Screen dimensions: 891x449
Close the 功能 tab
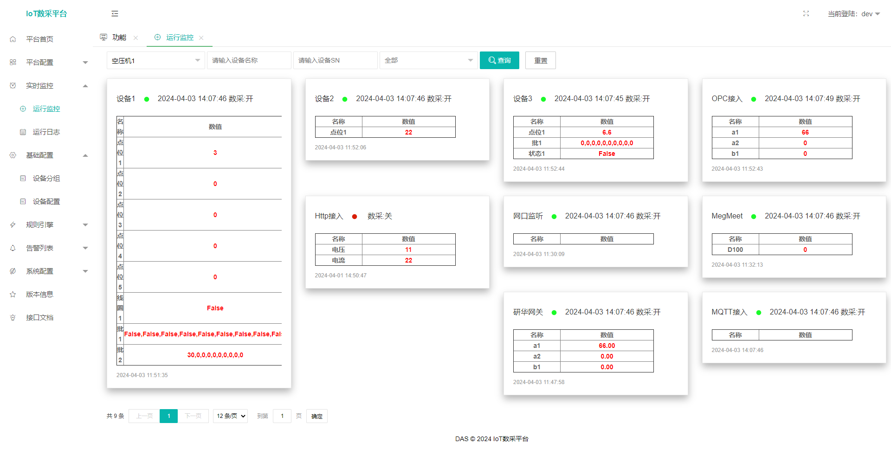[136, 38]
